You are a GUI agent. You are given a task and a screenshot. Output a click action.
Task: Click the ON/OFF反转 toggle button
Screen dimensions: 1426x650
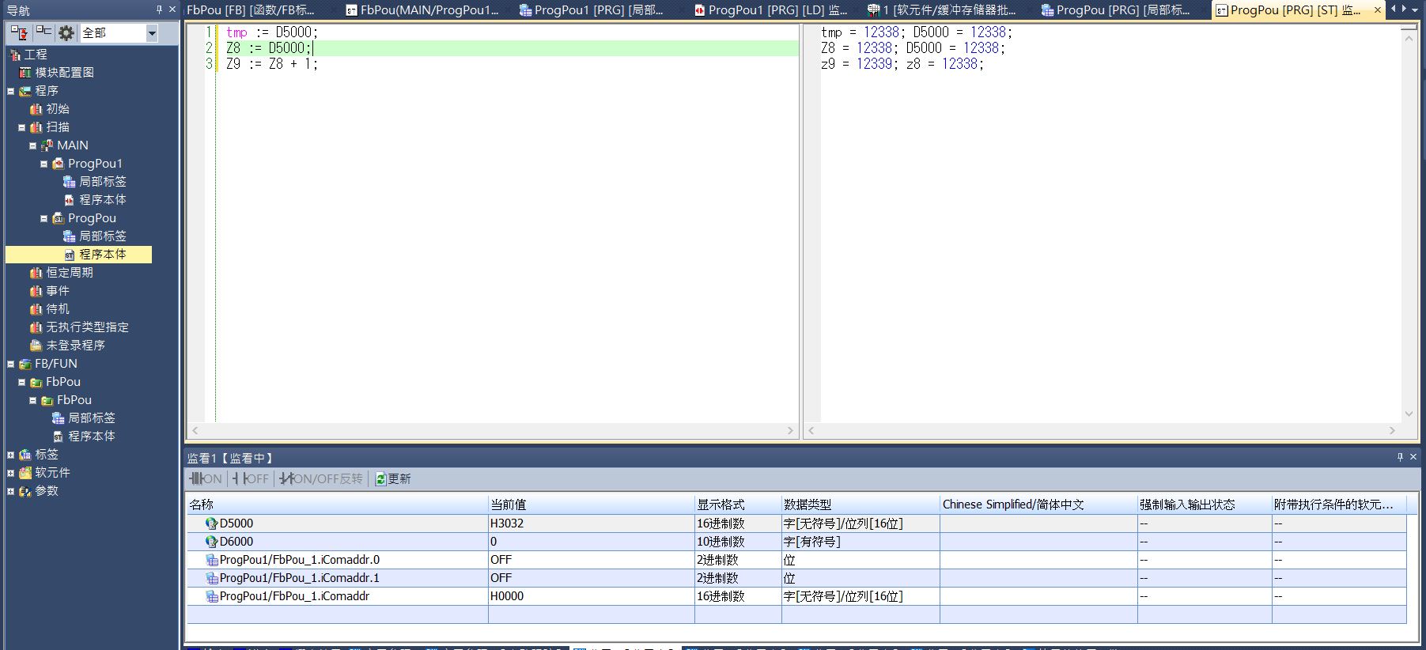[x=321, y=479]
